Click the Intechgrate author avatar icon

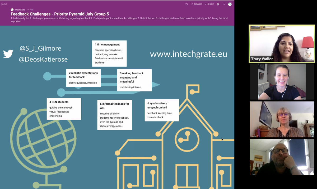tap(12, 10)
